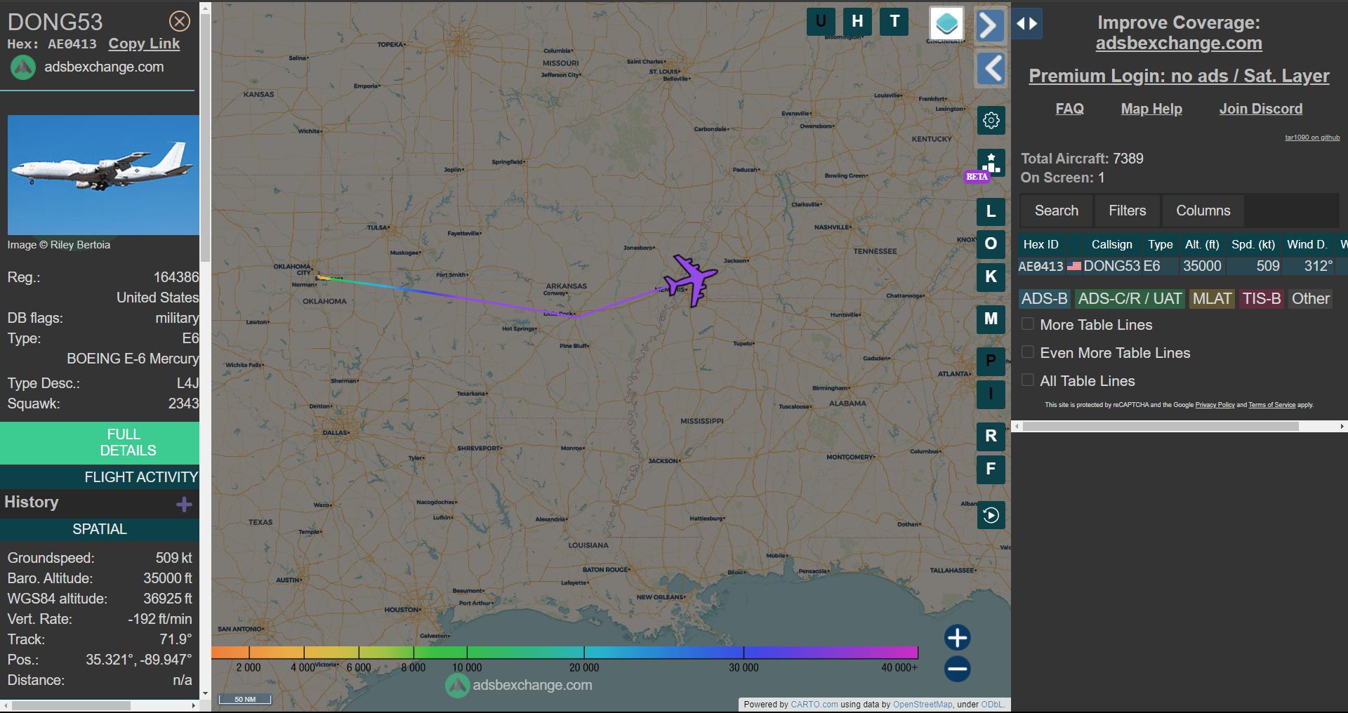Open the CARTO.com attribution link

814,705
